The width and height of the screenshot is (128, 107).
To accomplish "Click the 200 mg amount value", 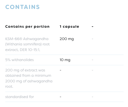I will point(67,39).
